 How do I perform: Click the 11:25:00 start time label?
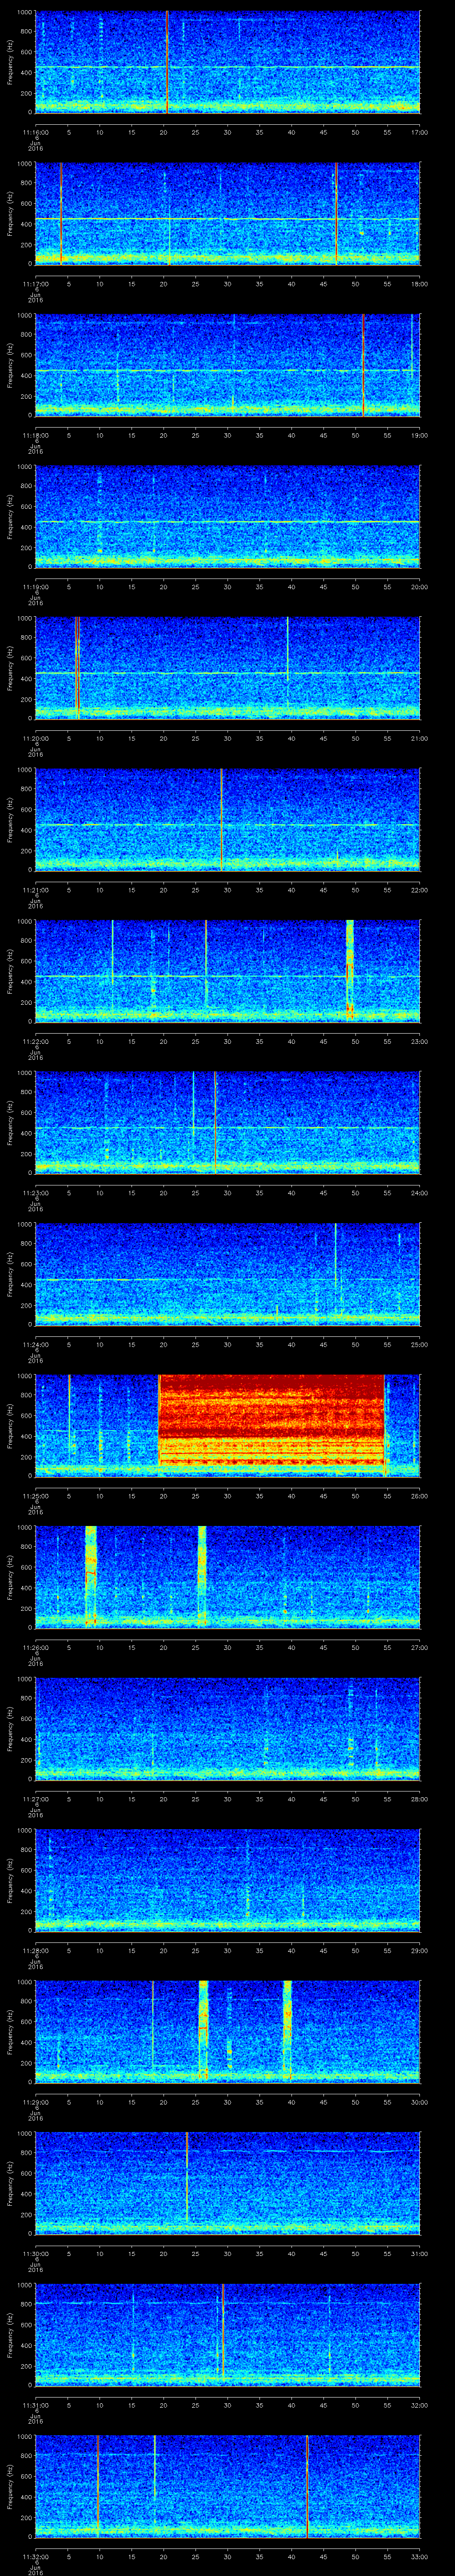(x=35, y=1496)
